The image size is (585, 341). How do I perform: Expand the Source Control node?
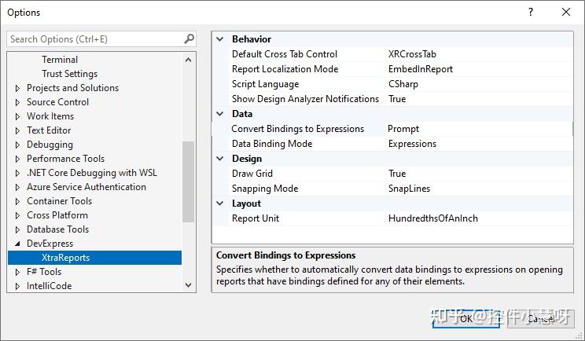tap(18, 102)
